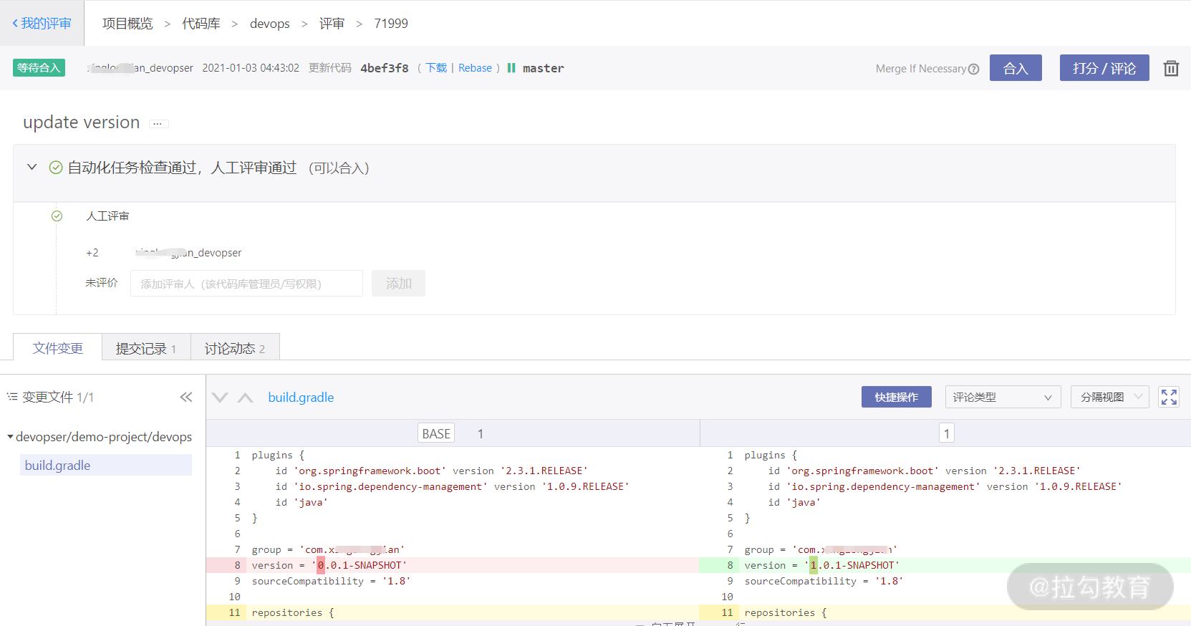Viewport: 1191px width, 626px height.
Task: Collapse the changed files panel
Action: pyautogui.click(x=186, y=397)
